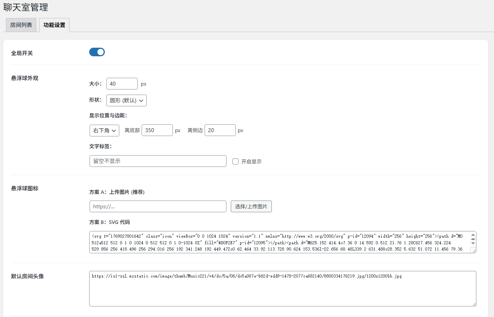Click the 默认房间头像 textarea resize handle
Viewport: 494px width, 317px height.
[x=474, y=304]
